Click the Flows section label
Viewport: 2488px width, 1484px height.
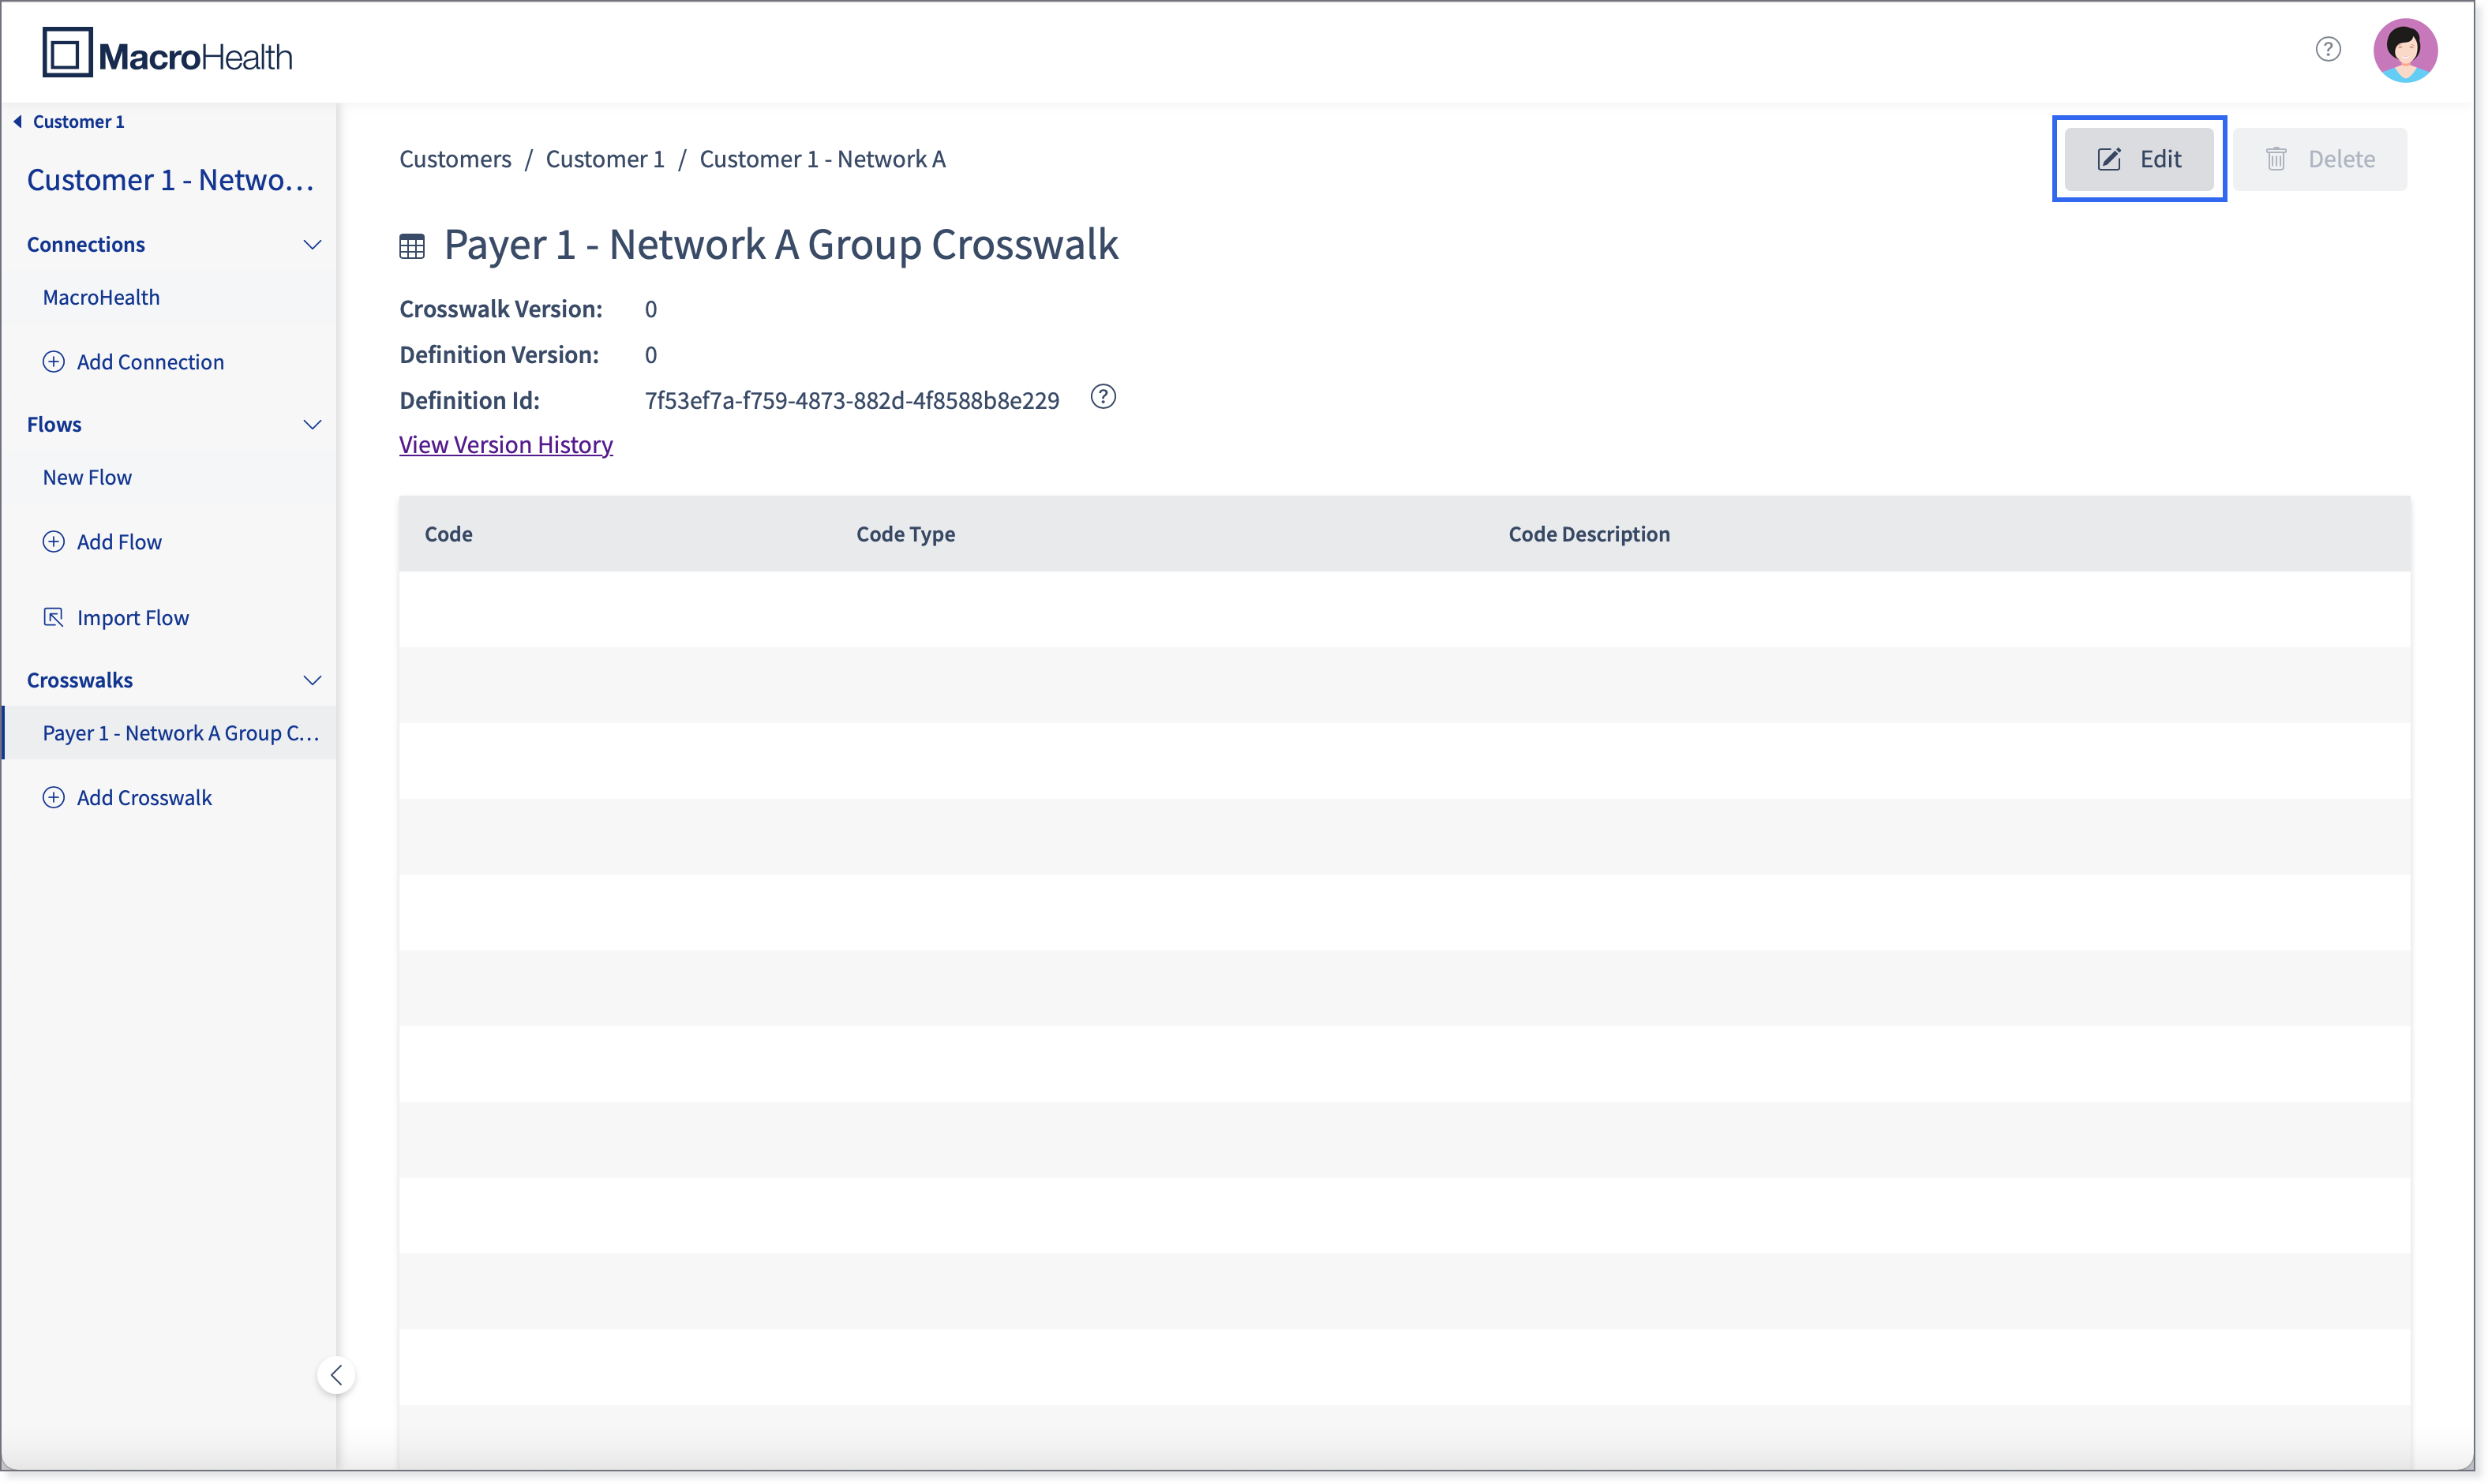[54, 425]
